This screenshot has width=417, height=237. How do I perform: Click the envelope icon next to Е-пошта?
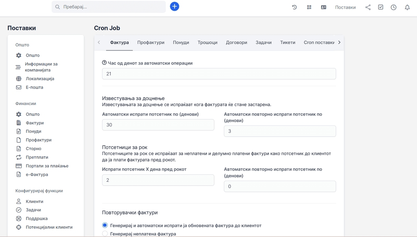19,87
